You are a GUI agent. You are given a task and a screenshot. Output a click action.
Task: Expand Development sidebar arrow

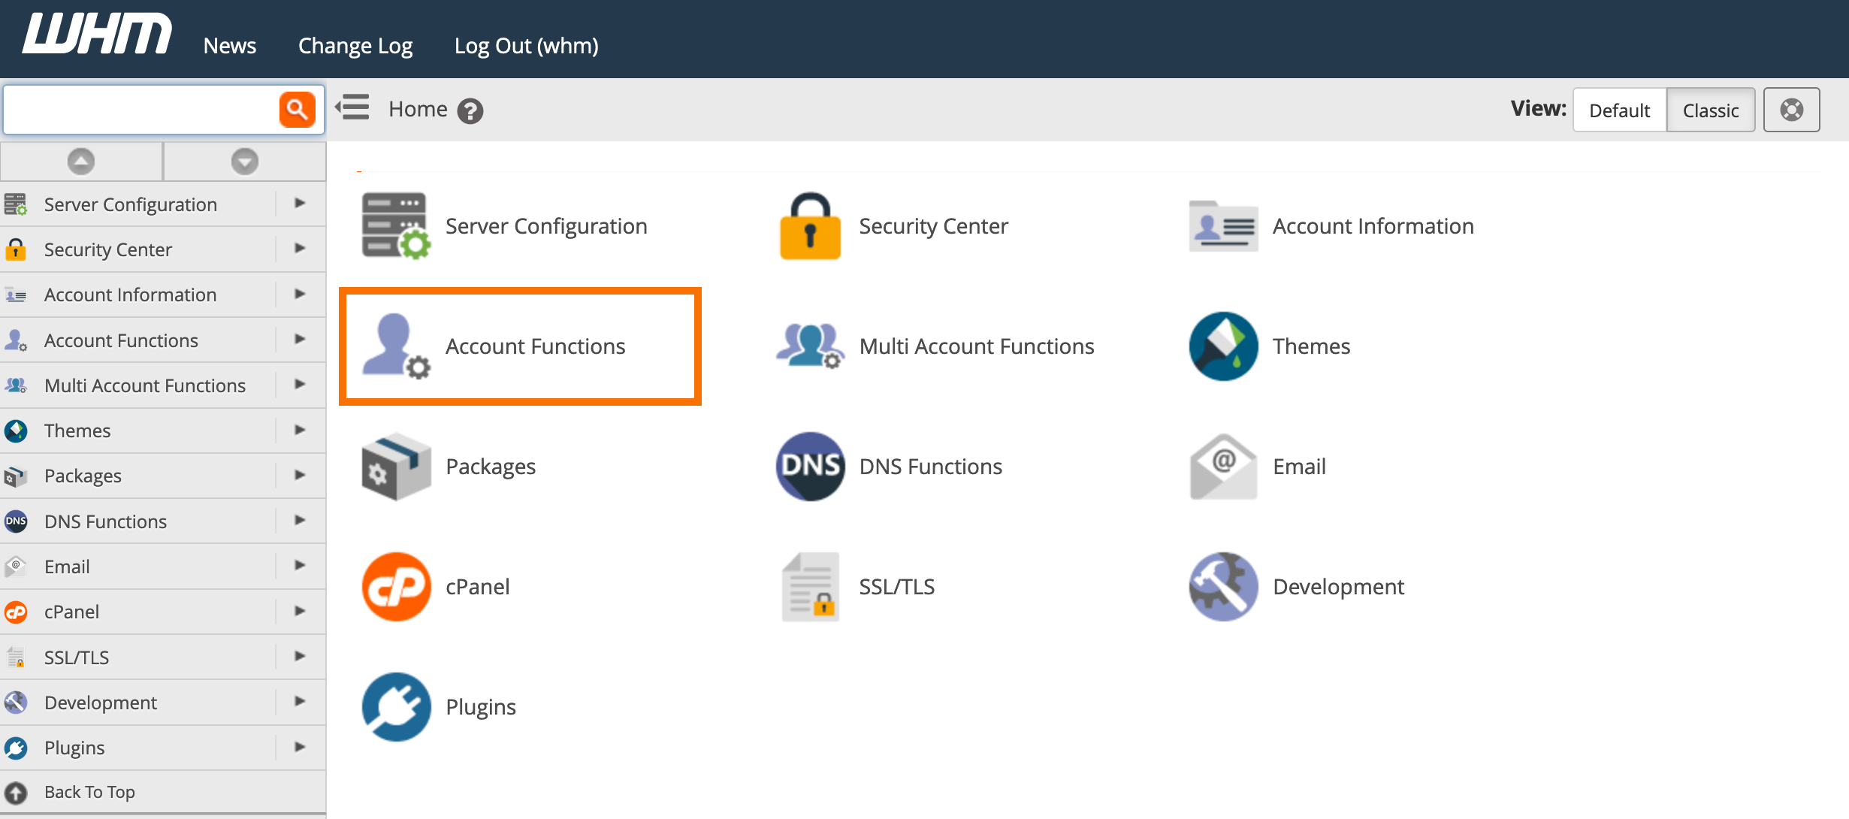click(x=301, y=701)
